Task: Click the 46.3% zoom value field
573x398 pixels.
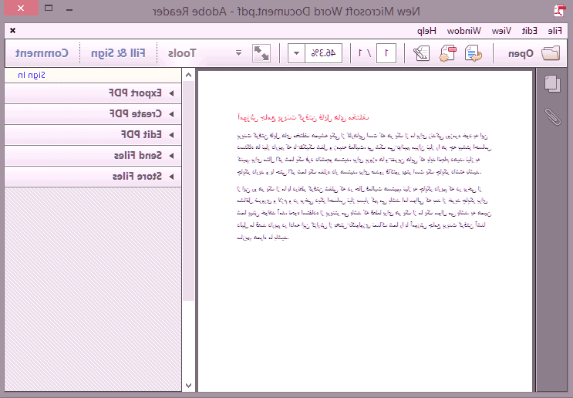Action: point(323,53)
